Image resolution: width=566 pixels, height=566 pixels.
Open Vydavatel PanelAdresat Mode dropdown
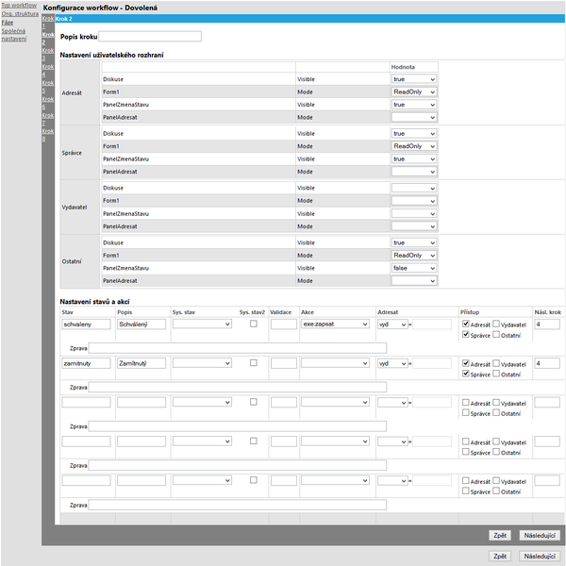(414, 226)
